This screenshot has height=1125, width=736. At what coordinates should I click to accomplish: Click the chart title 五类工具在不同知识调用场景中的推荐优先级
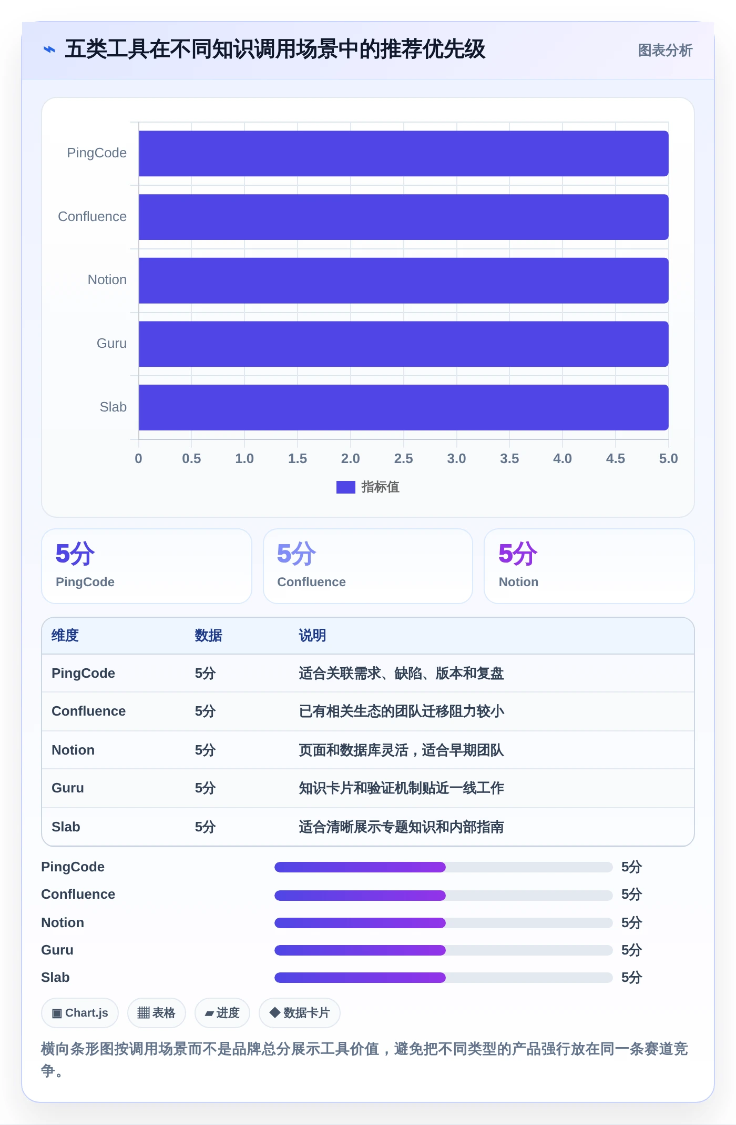[275, 49]
